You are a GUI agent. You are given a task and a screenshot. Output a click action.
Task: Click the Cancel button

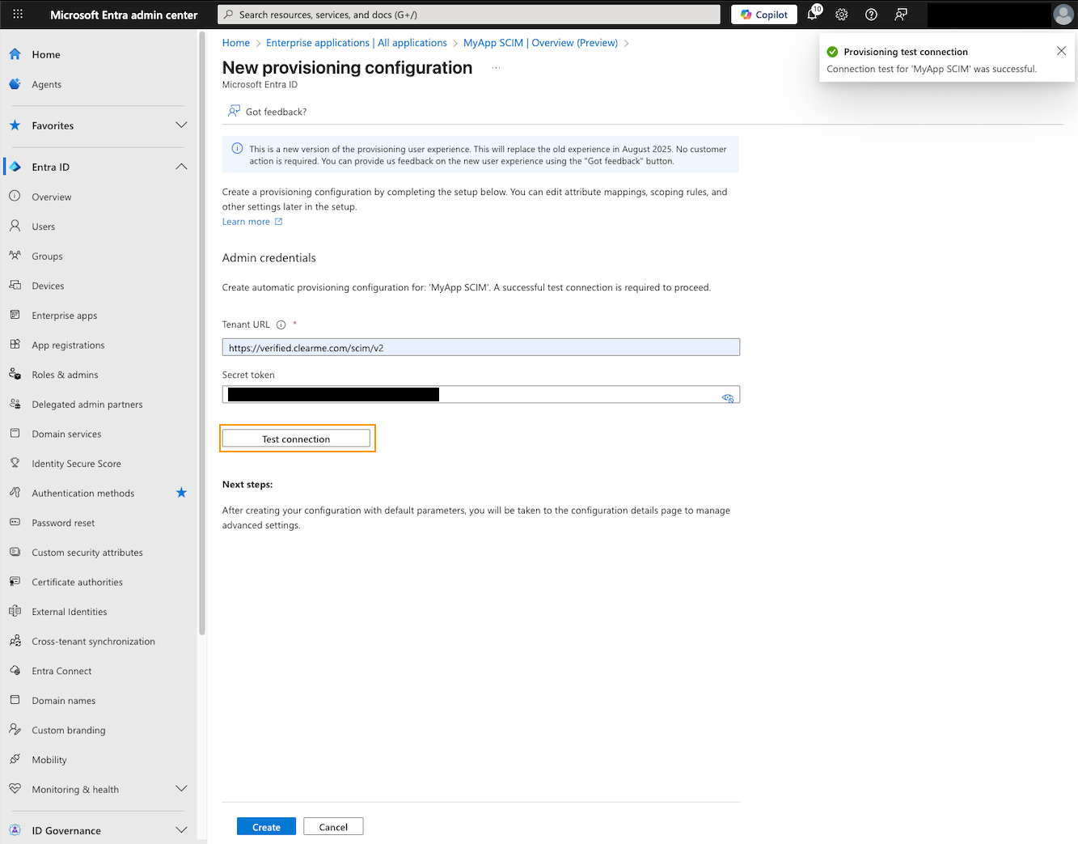pyautogui.click(x=333, y=826)
